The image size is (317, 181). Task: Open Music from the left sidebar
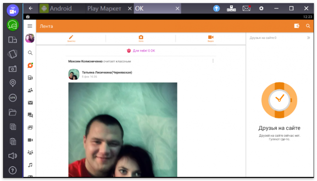coord(30,165)
